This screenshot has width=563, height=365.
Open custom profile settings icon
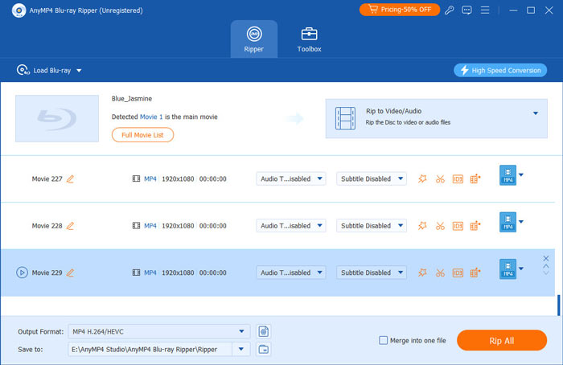coord(264,331)
